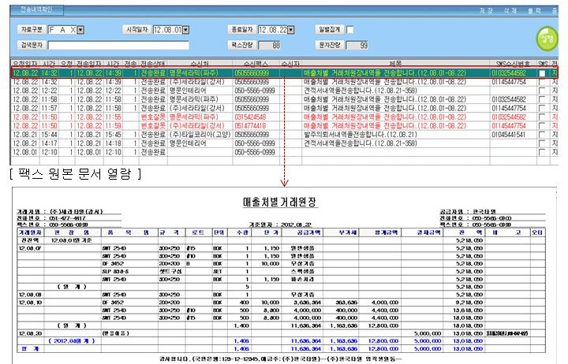The image size is (568, 364).
Task: Open the 종료일자 date dropdown
Action: (x=290, y=30)
